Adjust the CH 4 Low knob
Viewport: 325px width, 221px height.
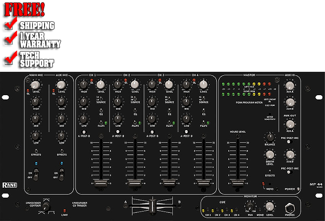186,119
